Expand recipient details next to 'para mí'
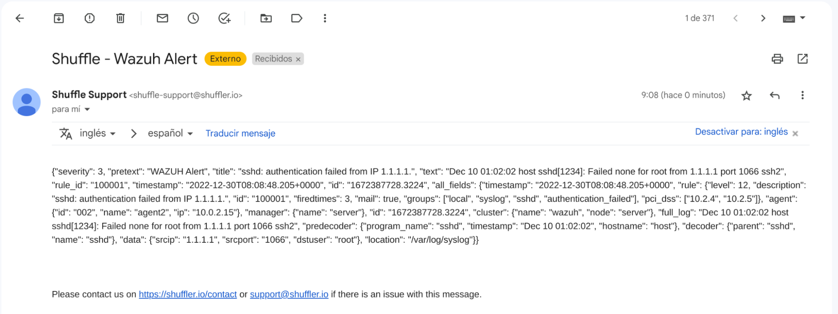The width and height of the screenshot is (838, 314). point(87,109)
